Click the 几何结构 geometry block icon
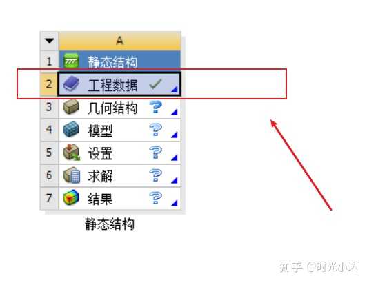The height and width of the screenshot is (283, 367). pos(71,106)
